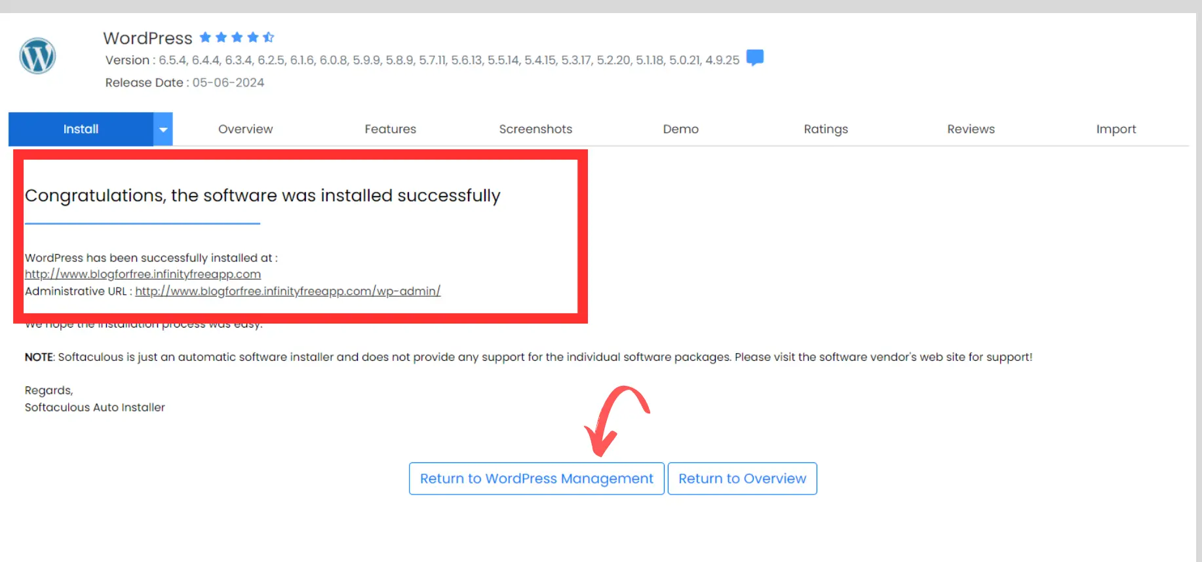This screenshot has width=1202, height=562.
Task: Click the blue comment bubble icon after version list
Action: (755, 58)
